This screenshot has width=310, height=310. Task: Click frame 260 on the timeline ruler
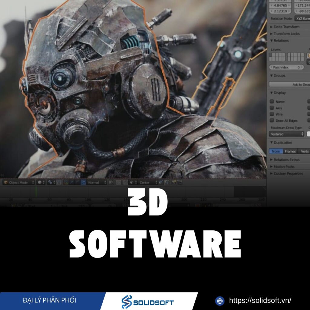242,200
